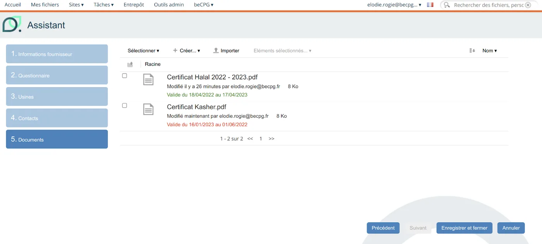
Task: Select step 3 Usines
Action: click(57, 96)
